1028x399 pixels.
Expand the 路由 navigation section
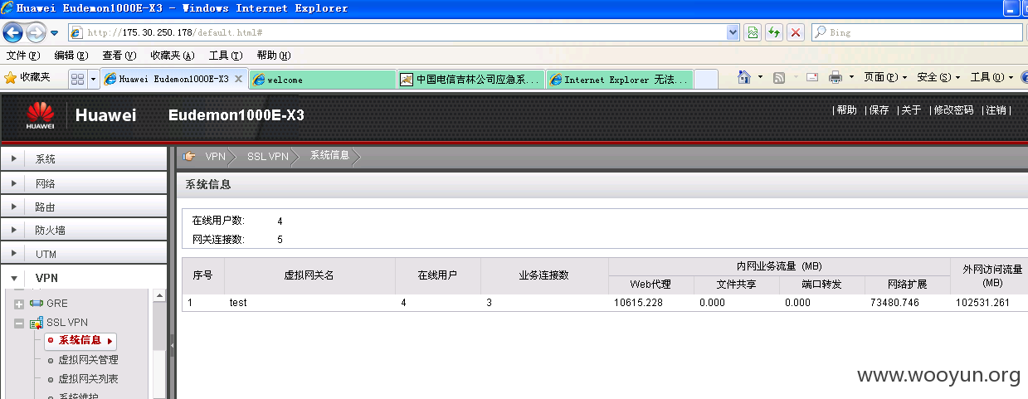(83, 207)
